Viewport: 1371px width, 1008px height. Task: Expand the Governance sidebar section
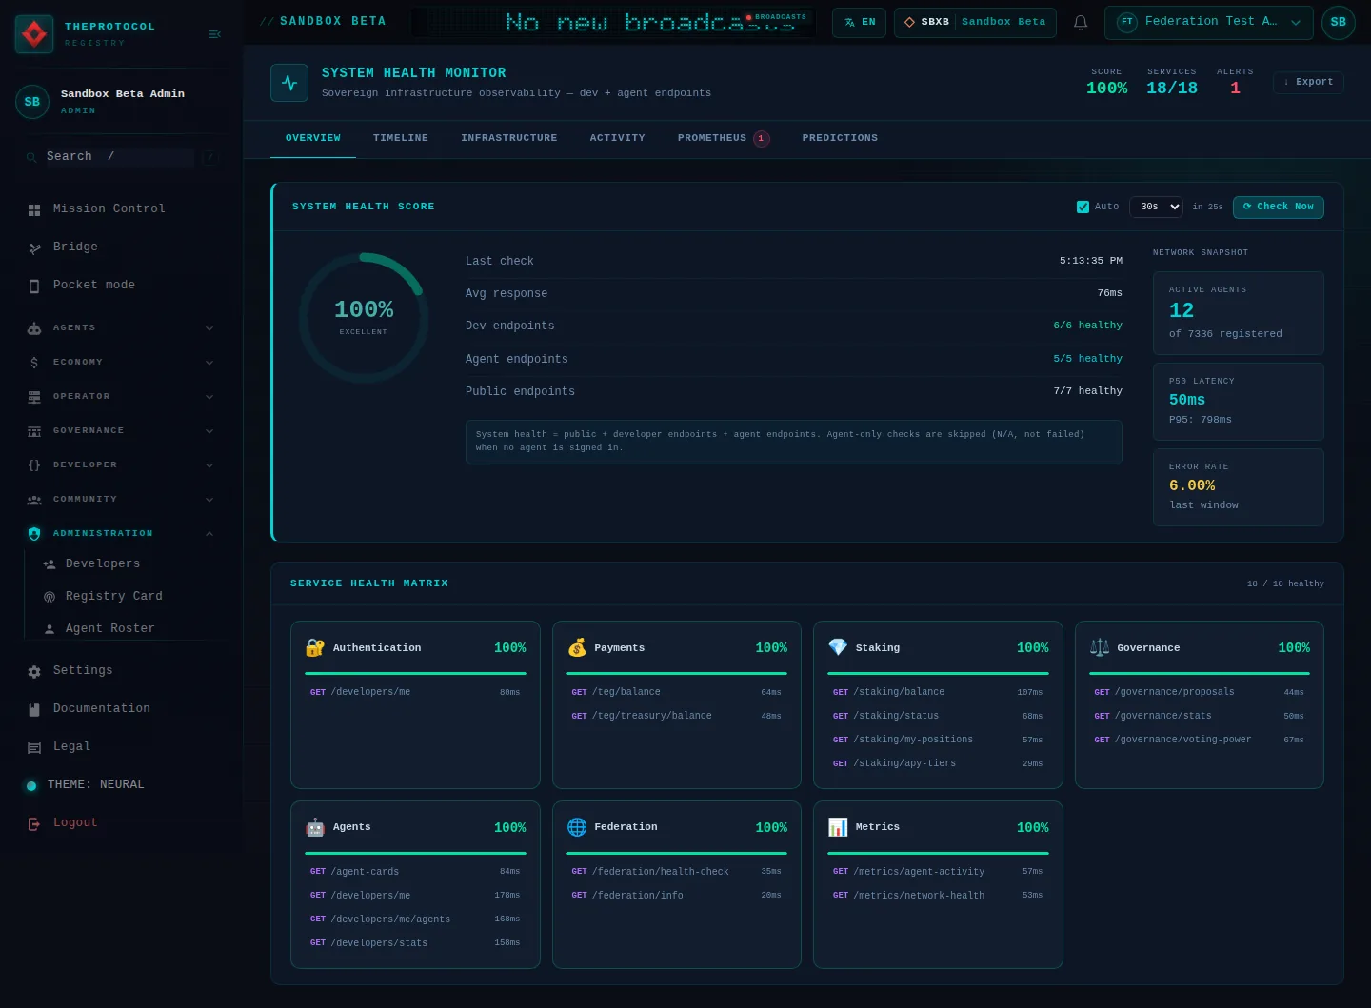(121, 430)
